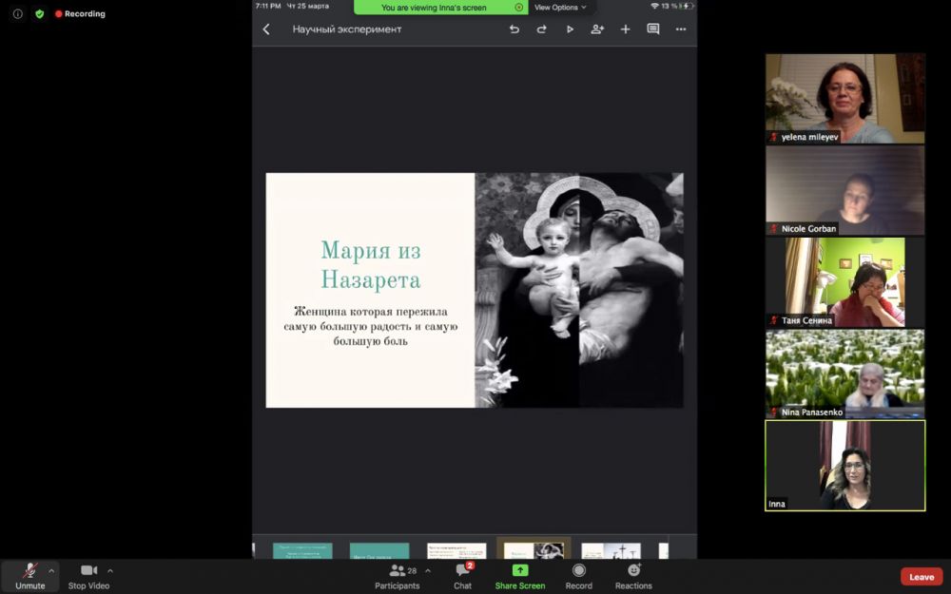
Task: Click Stop Video camera button
Action: (88, 576)
